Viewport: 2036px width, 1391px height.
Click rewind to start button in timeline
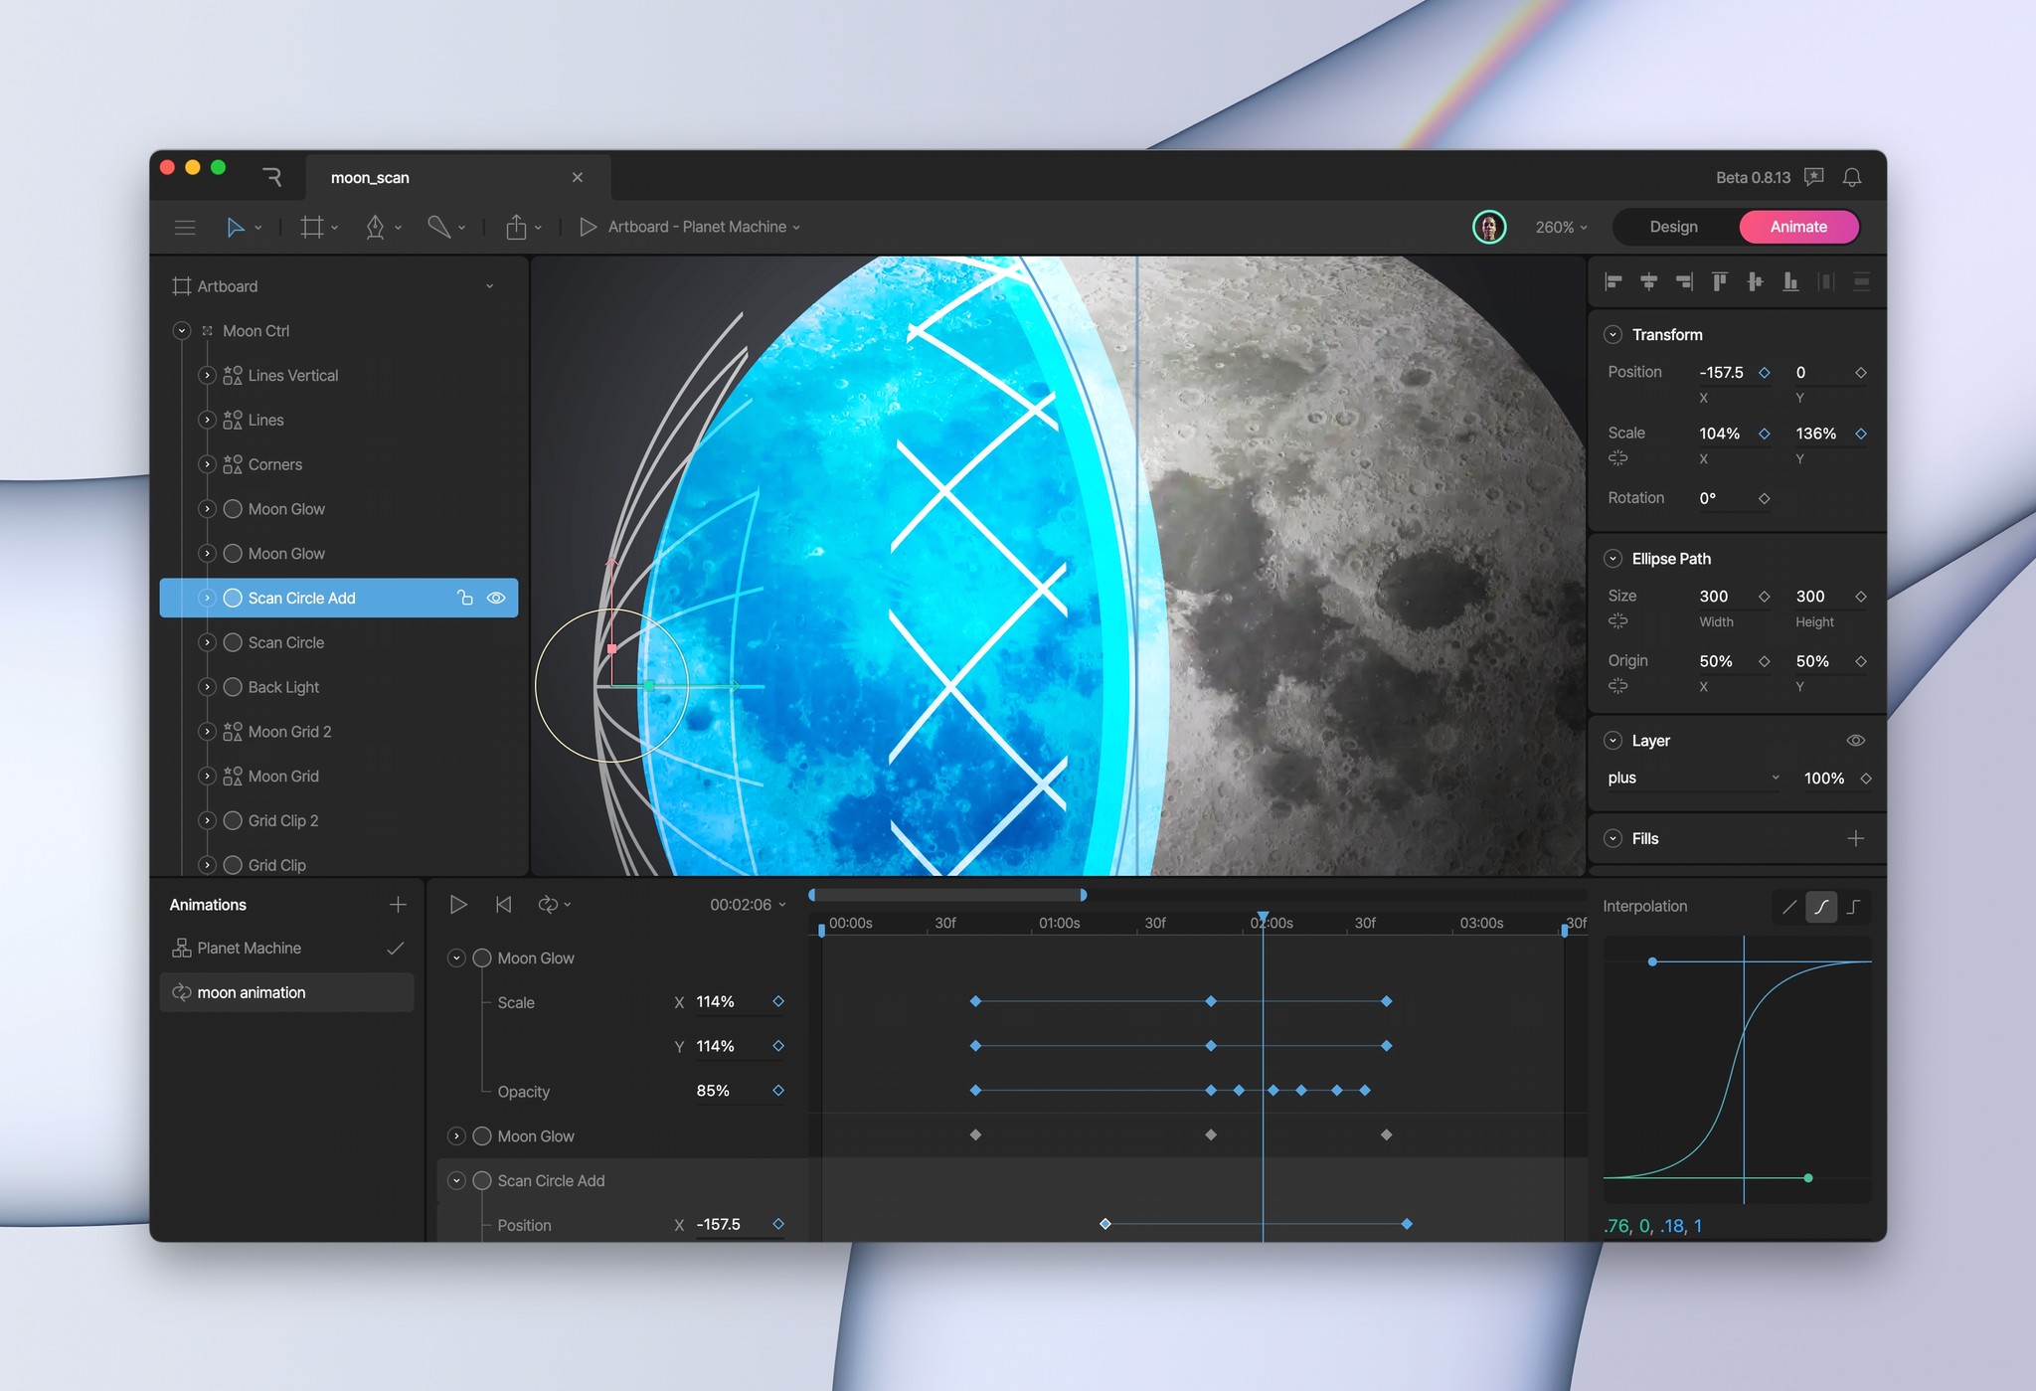coord(503,905)
